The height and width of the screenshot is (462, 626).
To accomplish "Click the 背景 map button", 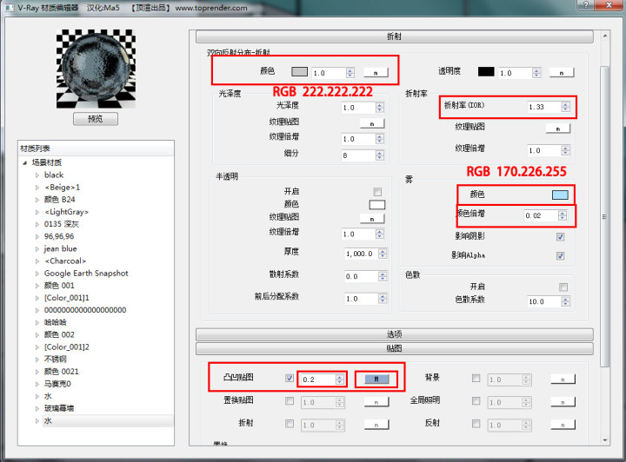I will click(x=563, y=379).
